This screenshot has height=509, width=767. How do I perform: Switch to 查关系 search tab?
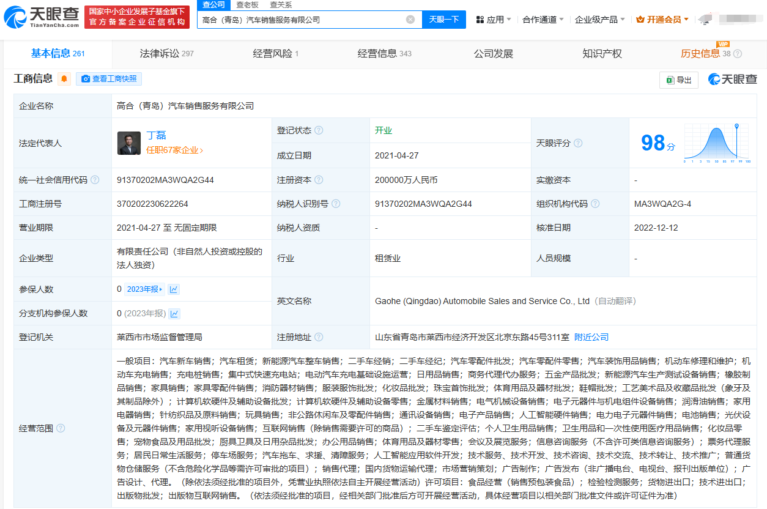click(281, 4)
